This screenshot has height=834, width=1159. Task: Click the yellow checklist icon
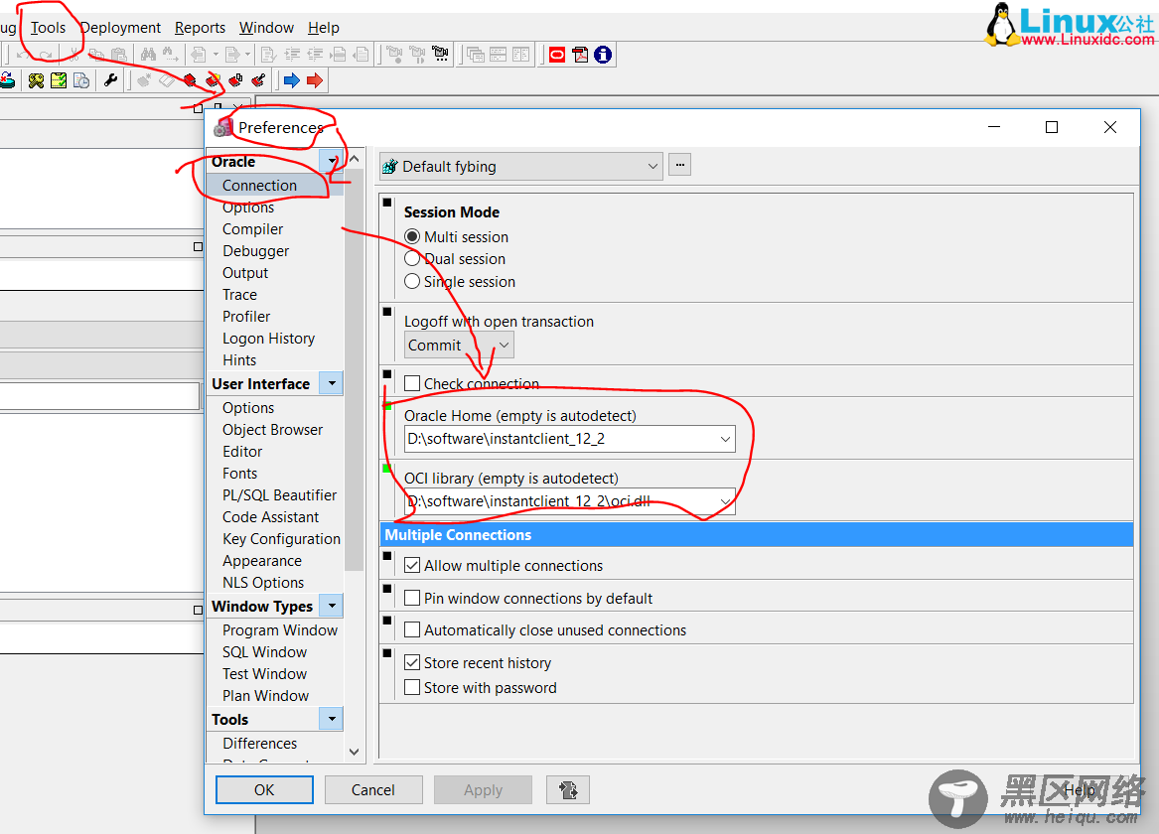point(59,80)
